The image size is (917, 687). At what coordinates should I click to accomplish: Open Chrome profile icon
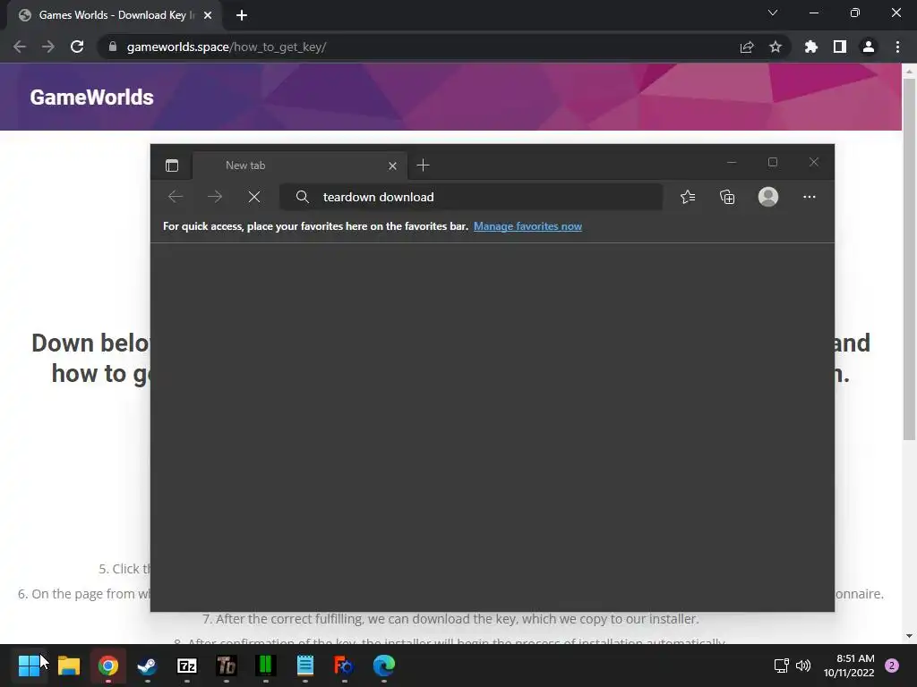[x=869, y=47]
